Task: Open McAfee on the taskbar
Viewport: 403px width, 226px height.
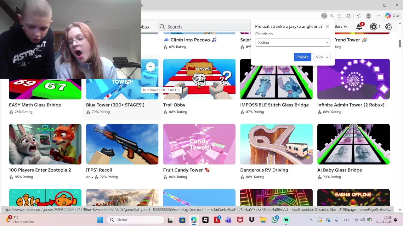Action: point(240,220)
